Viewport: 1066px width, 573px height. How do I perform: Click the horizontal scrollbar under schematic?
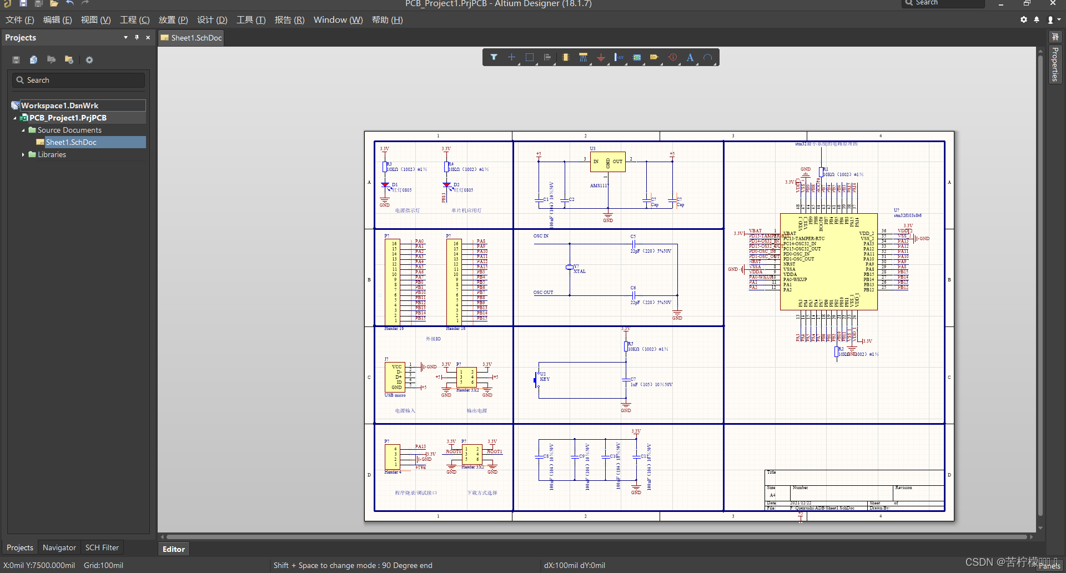coord(597,537)
